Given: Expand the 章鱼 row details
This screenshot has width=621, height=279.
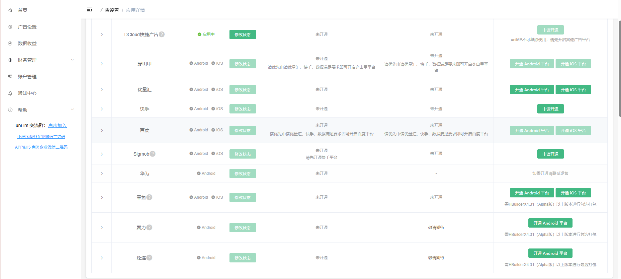Looking at the screenshot, I should tap(102, 197).
